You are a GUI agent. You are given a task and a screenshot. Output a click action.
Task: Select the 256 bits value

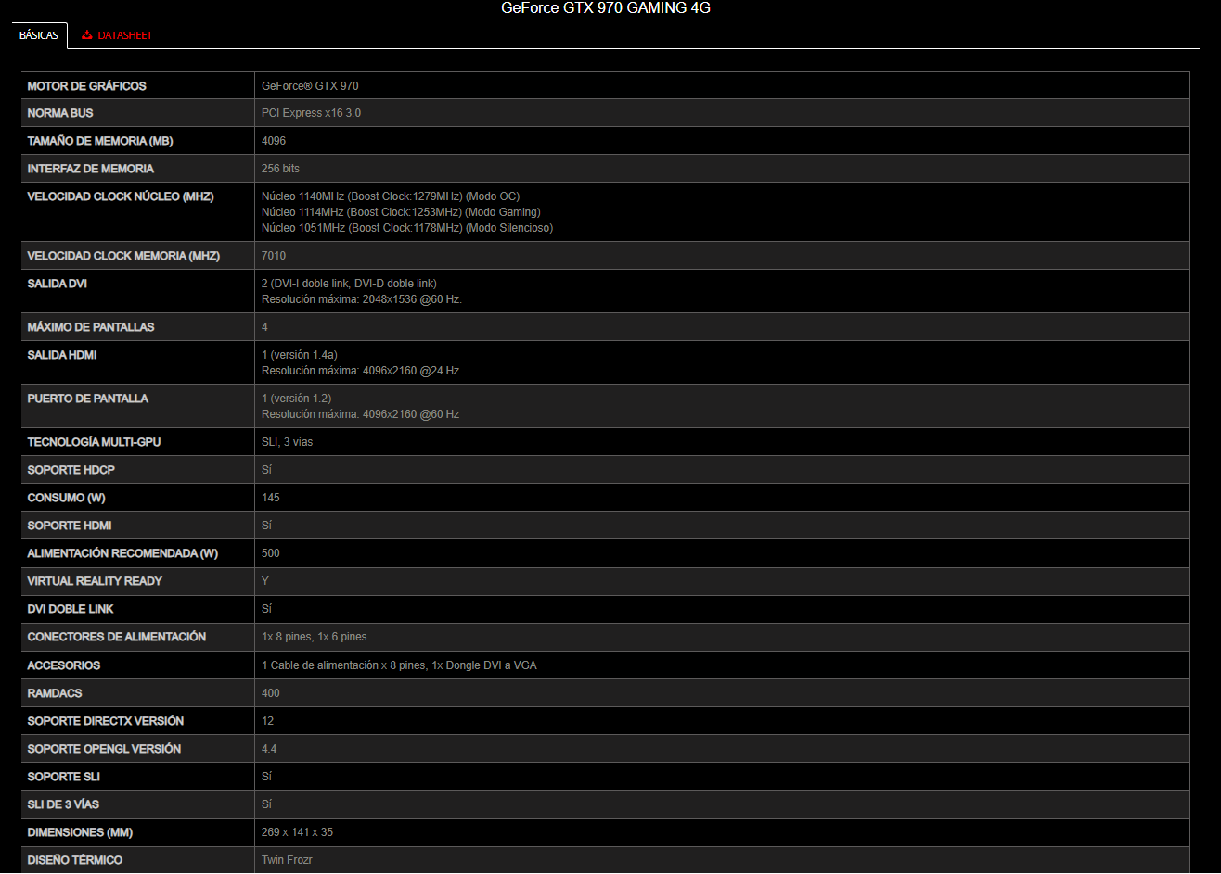coord(280,169)
